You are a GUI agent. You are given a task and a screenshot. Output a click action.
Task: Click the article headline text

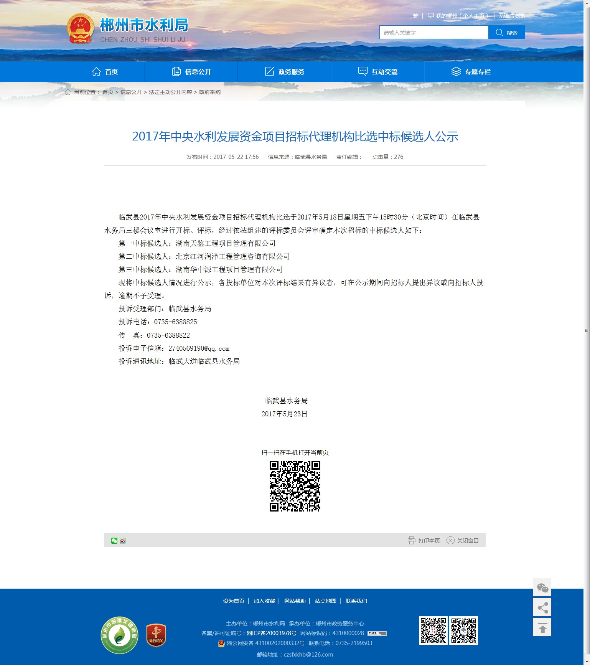click(295, 136)
